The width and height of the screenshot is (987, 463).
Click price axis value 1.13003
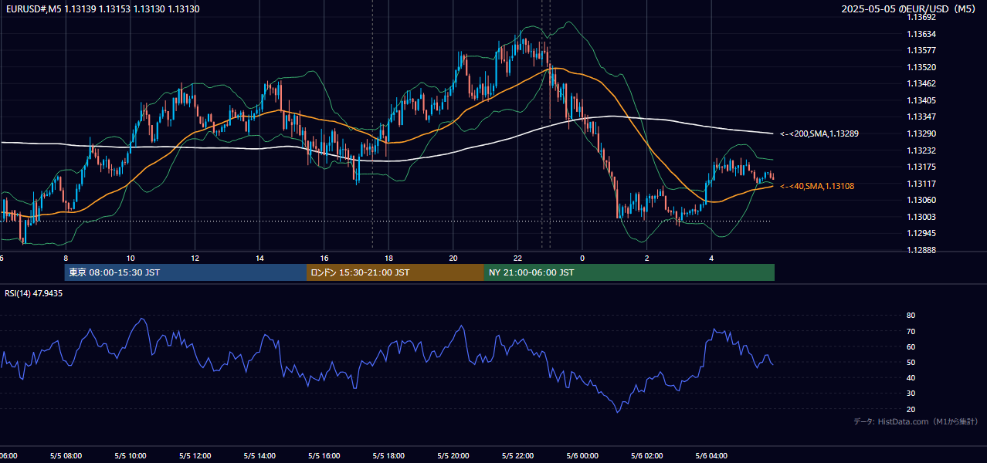pyautogui.click(x=922, y=217)
